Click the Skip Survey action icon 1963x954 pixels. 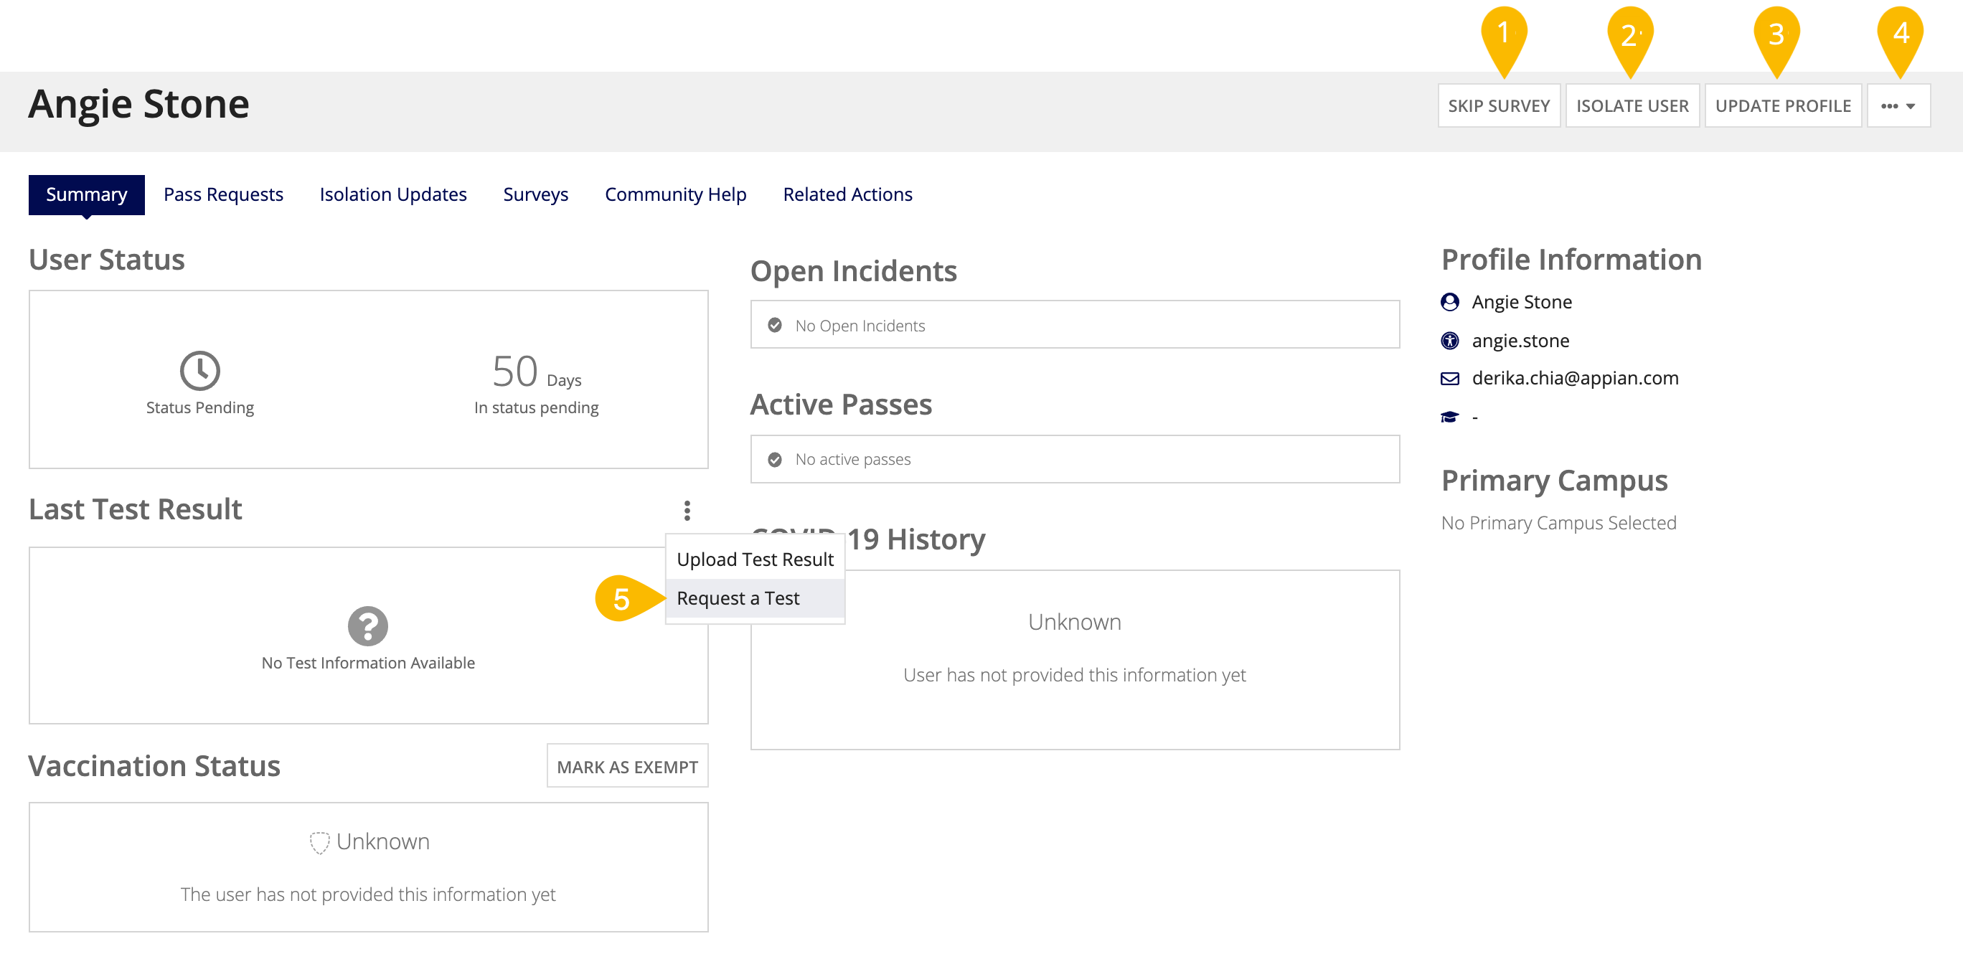click(x=1499, y=105)
